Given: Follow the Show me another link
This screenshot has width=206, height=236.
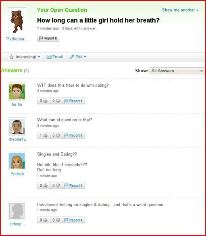Looking at the screenshot, I should pyautogui.click(x=180, y=10).
